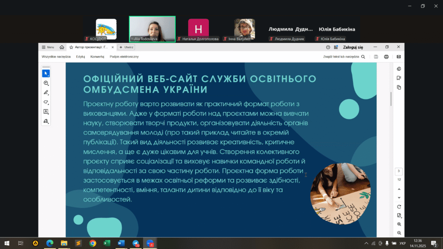
Task: Click the Zaloguj się sign-in button
Action: 353,47
